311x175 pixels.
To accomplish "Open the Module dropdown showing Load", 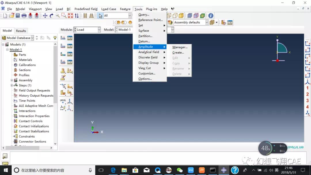I will [87, 30].
